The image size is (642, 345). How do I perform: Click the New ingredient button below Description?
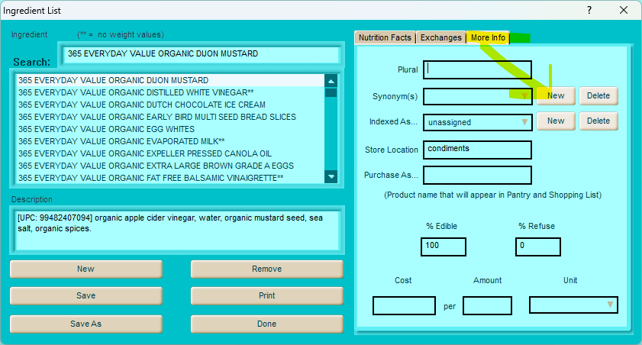click(x=86, y=269)
